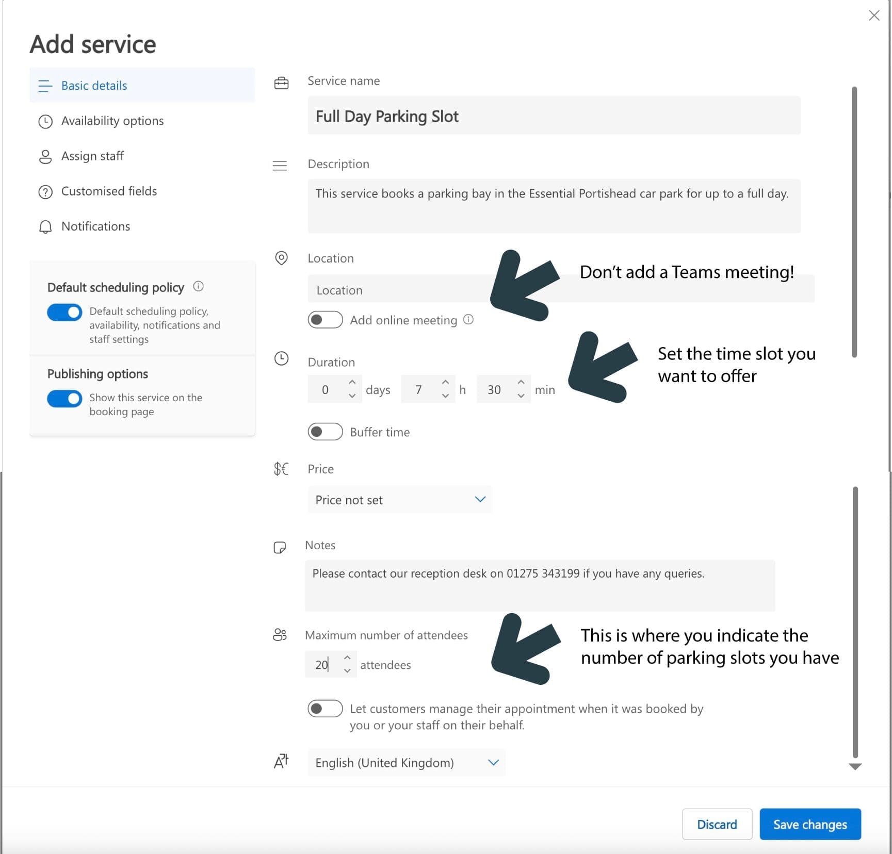Turn off the Default scheduling policy toggle
Viewport: 892px width, 854px height.
[64, 312]
